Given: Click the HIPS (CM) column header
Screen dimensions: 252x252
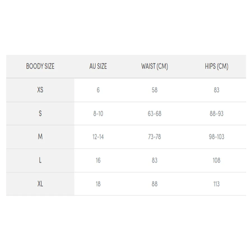Looking at the screenshot, I should (x=216, y=66).
